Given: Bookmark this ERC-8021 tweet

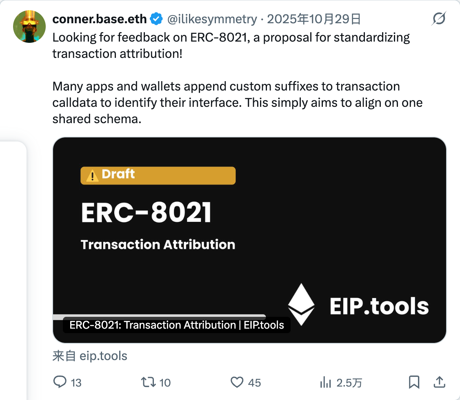Looking at the screenshot, I should (414, 382).
